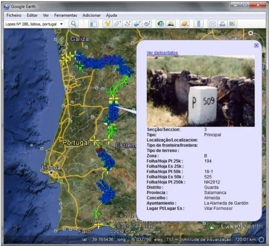
Task: Record a tour with camera icon
Action: point(147,24)
